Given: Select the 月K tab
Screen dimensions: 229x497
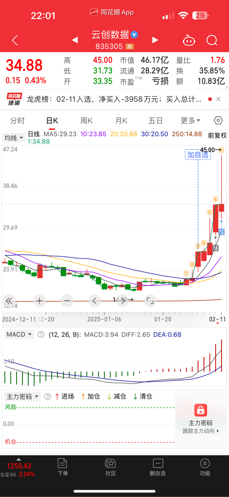Looking at the screenshot, I should click(x=121, y=121).
